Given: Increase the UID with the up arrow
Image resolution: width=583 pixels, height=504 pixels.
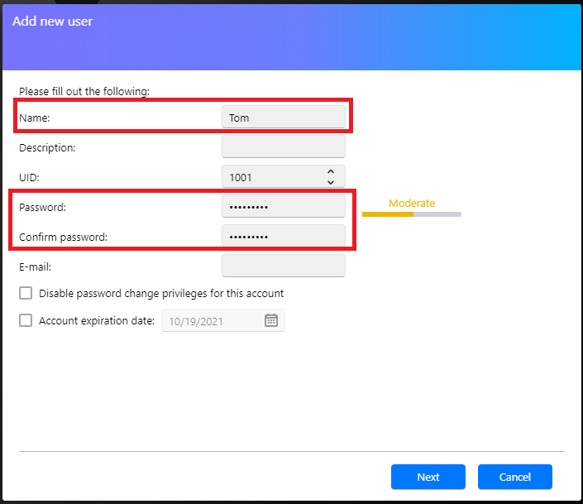Looking at the screenshot, I should pos(331,171).
